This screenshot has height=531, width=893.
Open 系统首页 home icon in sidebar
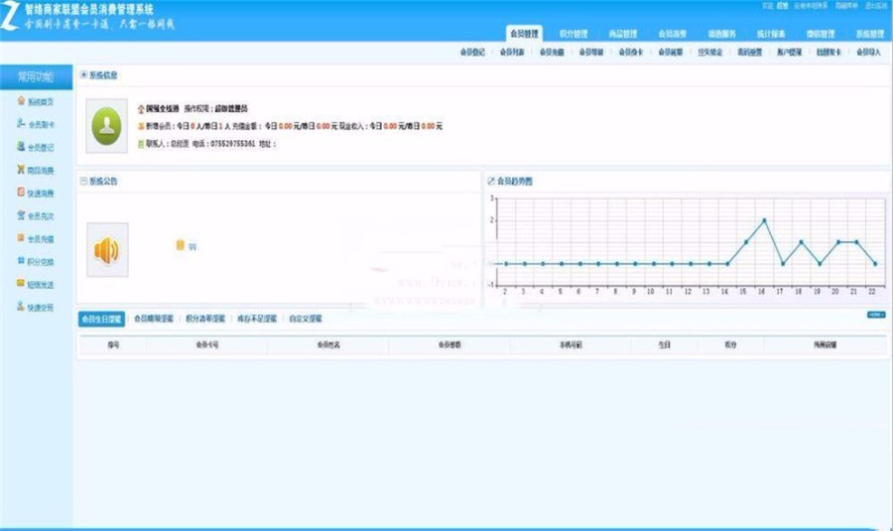[21, 101]
